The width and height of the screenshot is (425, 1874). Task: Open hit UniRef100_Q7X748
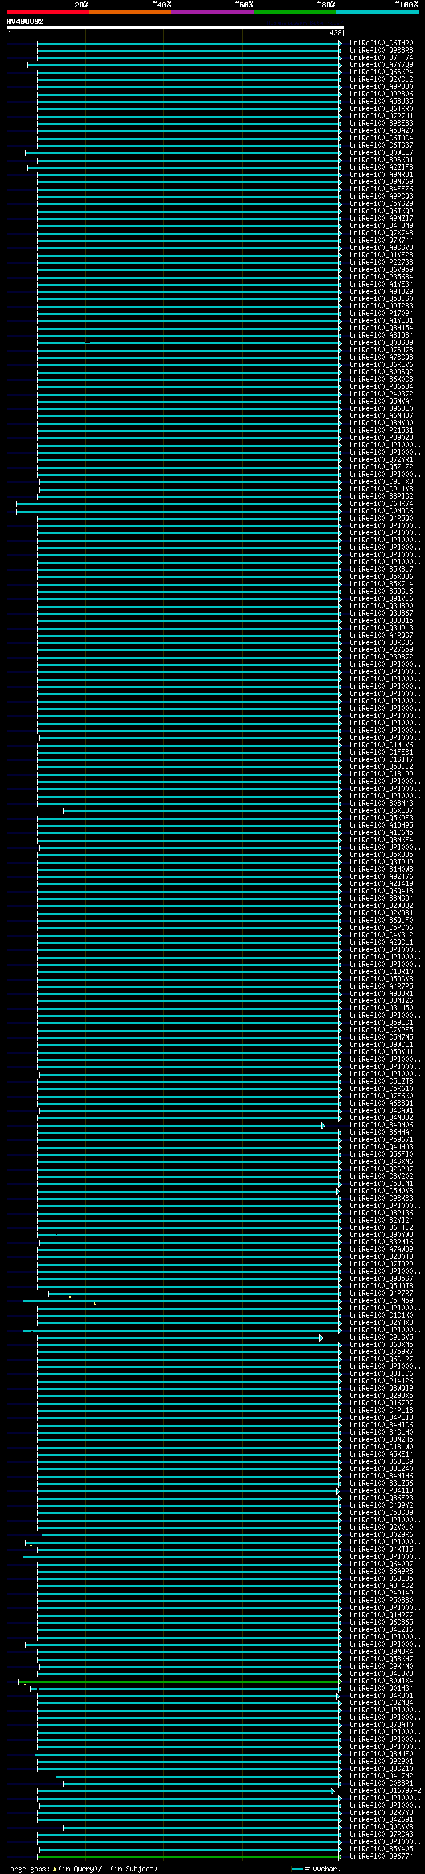click(x=381, y=233)
